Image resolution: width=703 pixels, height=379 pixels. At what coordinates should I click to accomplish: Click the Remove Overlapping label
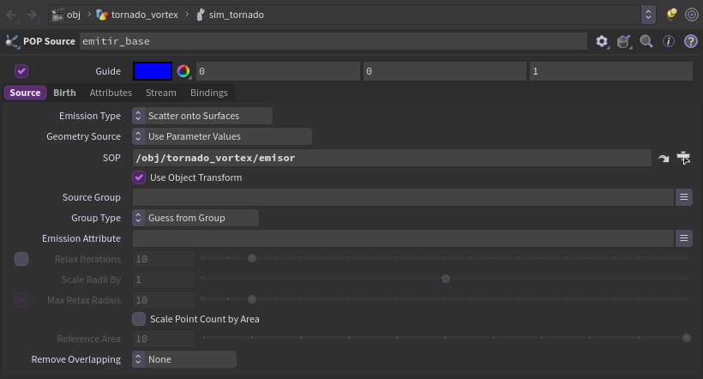(75, 360)
